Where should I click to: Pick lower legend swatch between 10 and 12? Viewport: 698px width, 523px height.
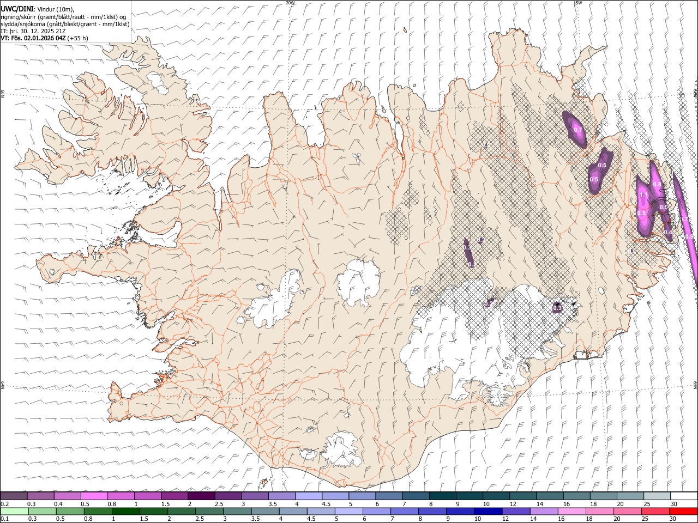(488, 512)
